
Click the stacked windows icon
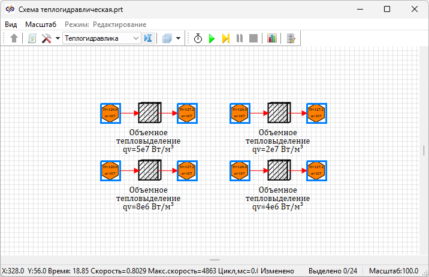167,38
